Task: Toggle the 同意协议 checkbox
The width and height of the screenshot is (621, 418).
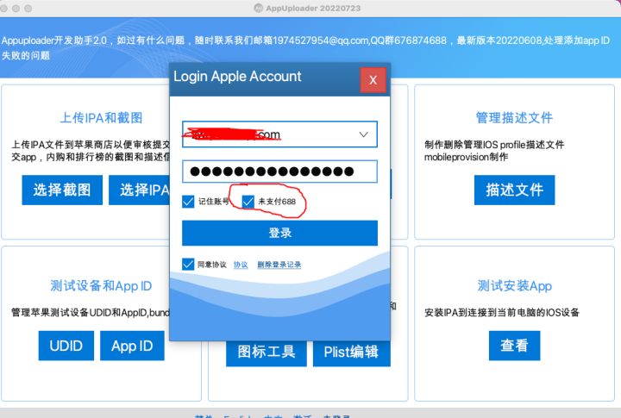Action: click(x=188, y=264)
